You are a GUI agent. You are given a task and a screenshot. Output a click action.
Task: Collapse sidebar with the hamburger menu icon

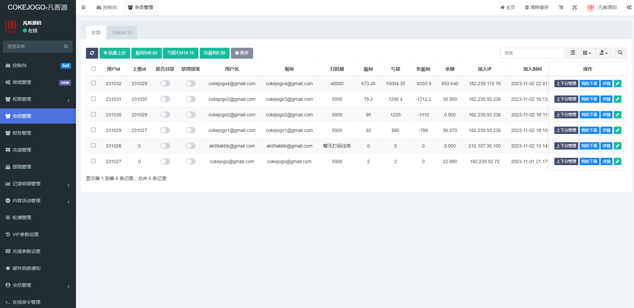coord(83,7)
